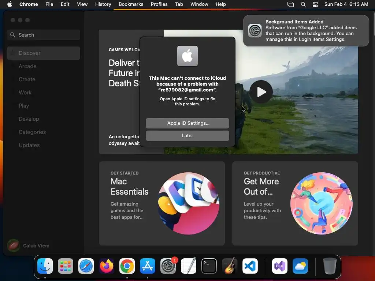This screenshot has width=375, height=281.
Task: Open System Settings from the Dock
Action: click(168, 266)
